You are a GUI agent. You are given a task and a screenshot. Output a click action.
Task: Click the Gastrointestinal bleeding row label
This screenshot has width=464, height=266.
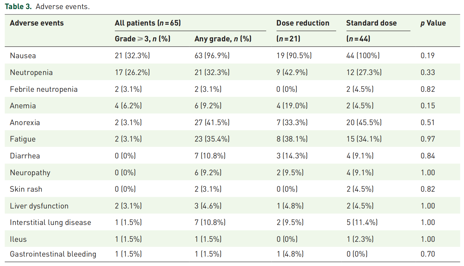point(53,255)
